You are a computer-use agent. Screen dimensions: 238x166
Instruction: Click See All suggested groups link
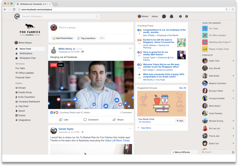coord(182,88)
